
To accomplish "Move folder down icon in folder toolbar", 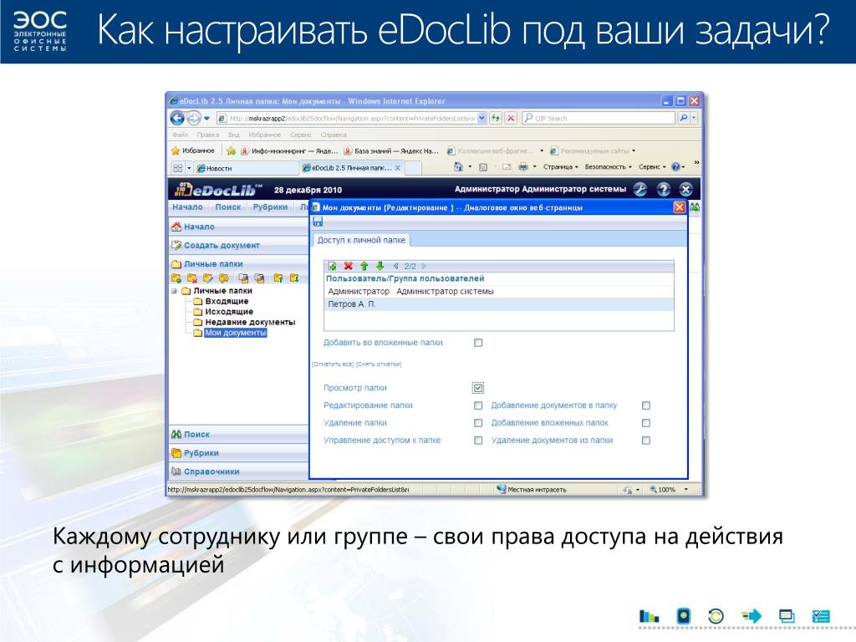I will click(x=294, y=278).
